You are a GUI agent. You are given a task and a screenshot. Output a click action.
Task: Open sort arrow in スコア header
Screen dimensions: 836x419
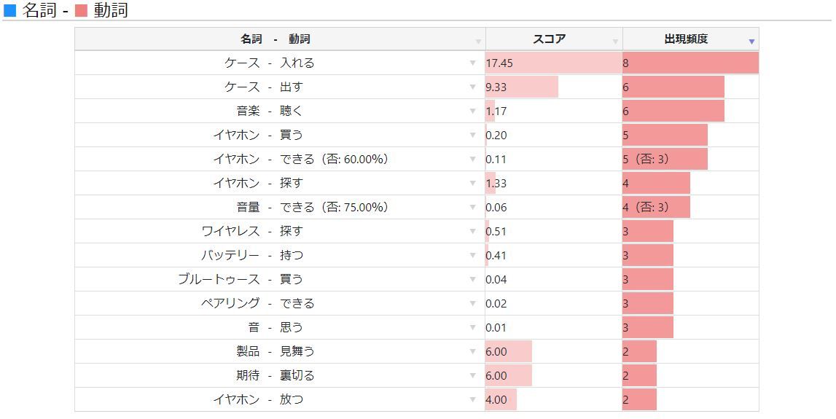615,42
